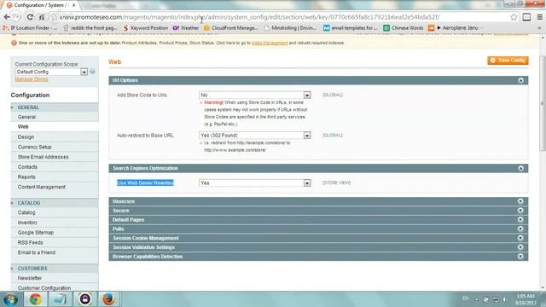Open the Keyword Position bookmark
Viewport: 546px width, 307px height.
pos(146,28)
